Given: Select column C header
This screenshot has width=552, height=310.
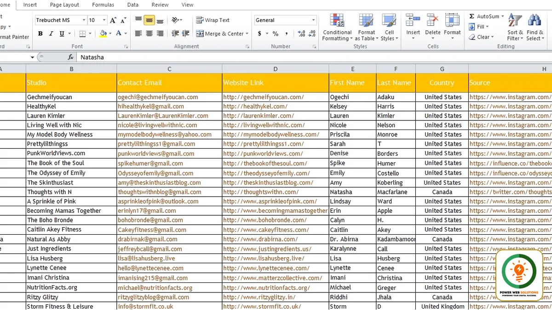Looking at the screenshot, I should coord(169,69).
